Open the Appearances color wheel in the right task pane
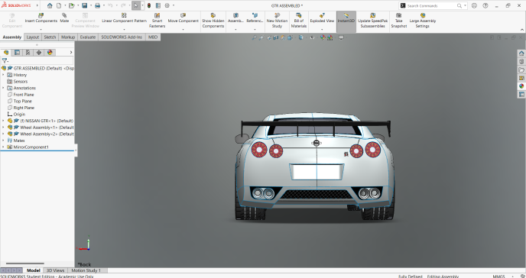 [521, 86]
